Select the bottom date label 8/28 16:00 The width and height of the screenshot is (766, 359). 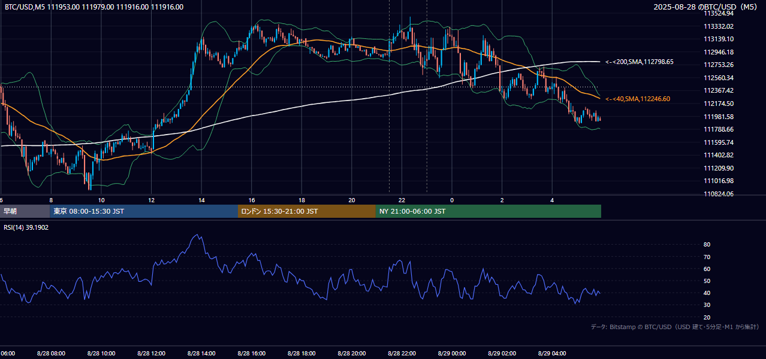pyautogui.click(x=251, y=353)
